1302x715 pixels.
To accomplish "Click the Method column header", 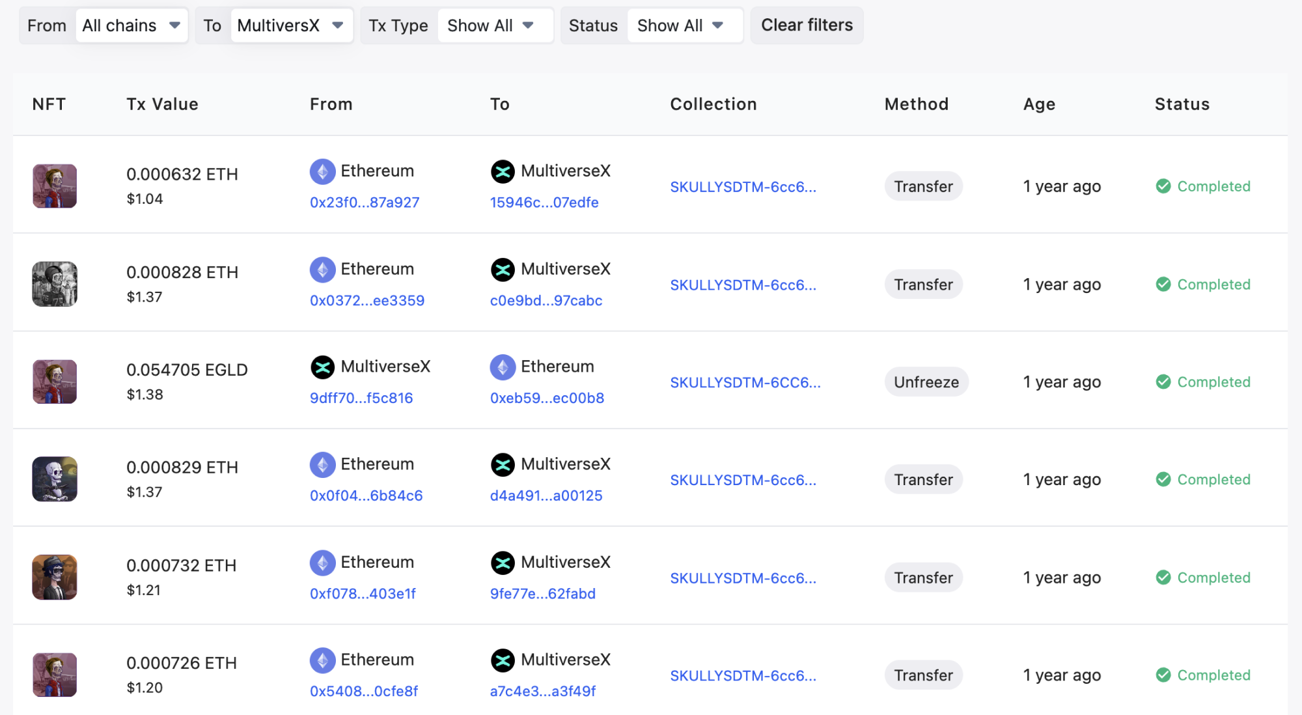I will coord(917,104).
